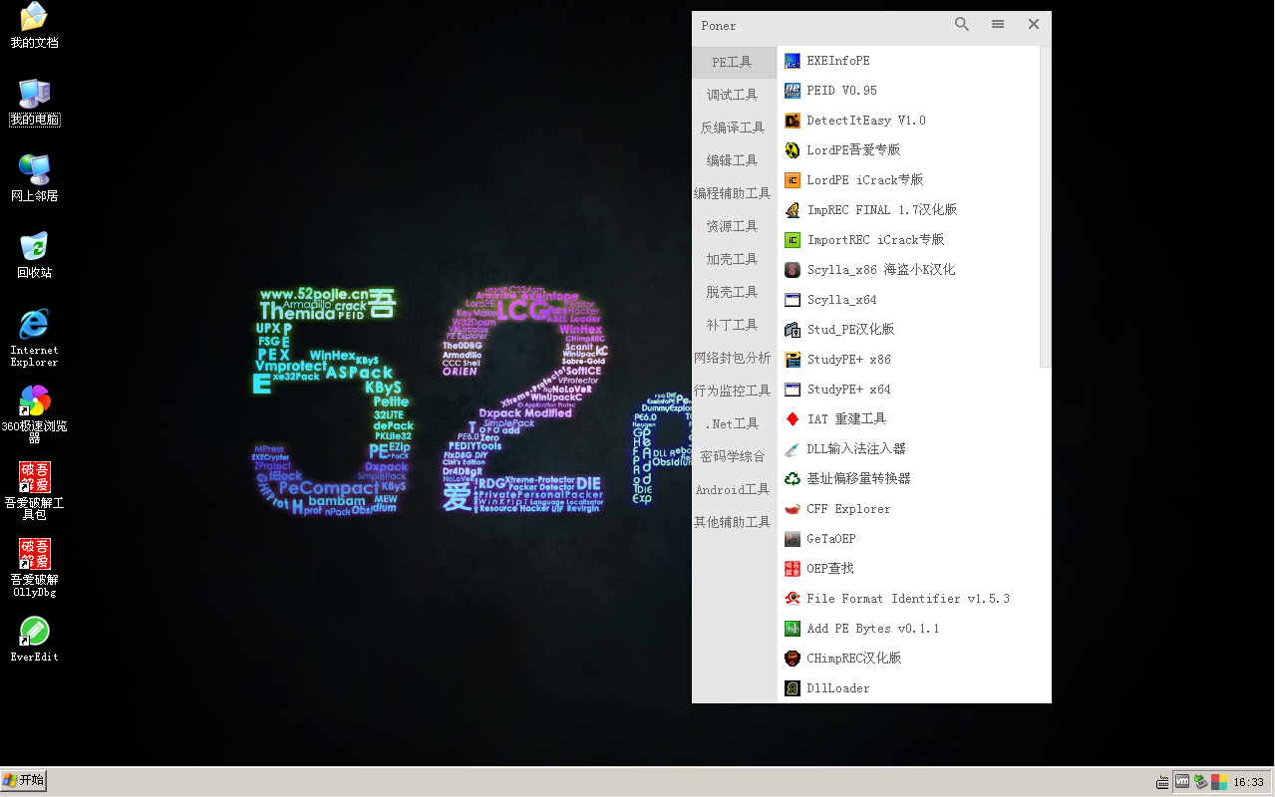The width and height of the screenshot is (1275, 797).
Task: Open the 编辑工具 category
Action: click(734, 160)
